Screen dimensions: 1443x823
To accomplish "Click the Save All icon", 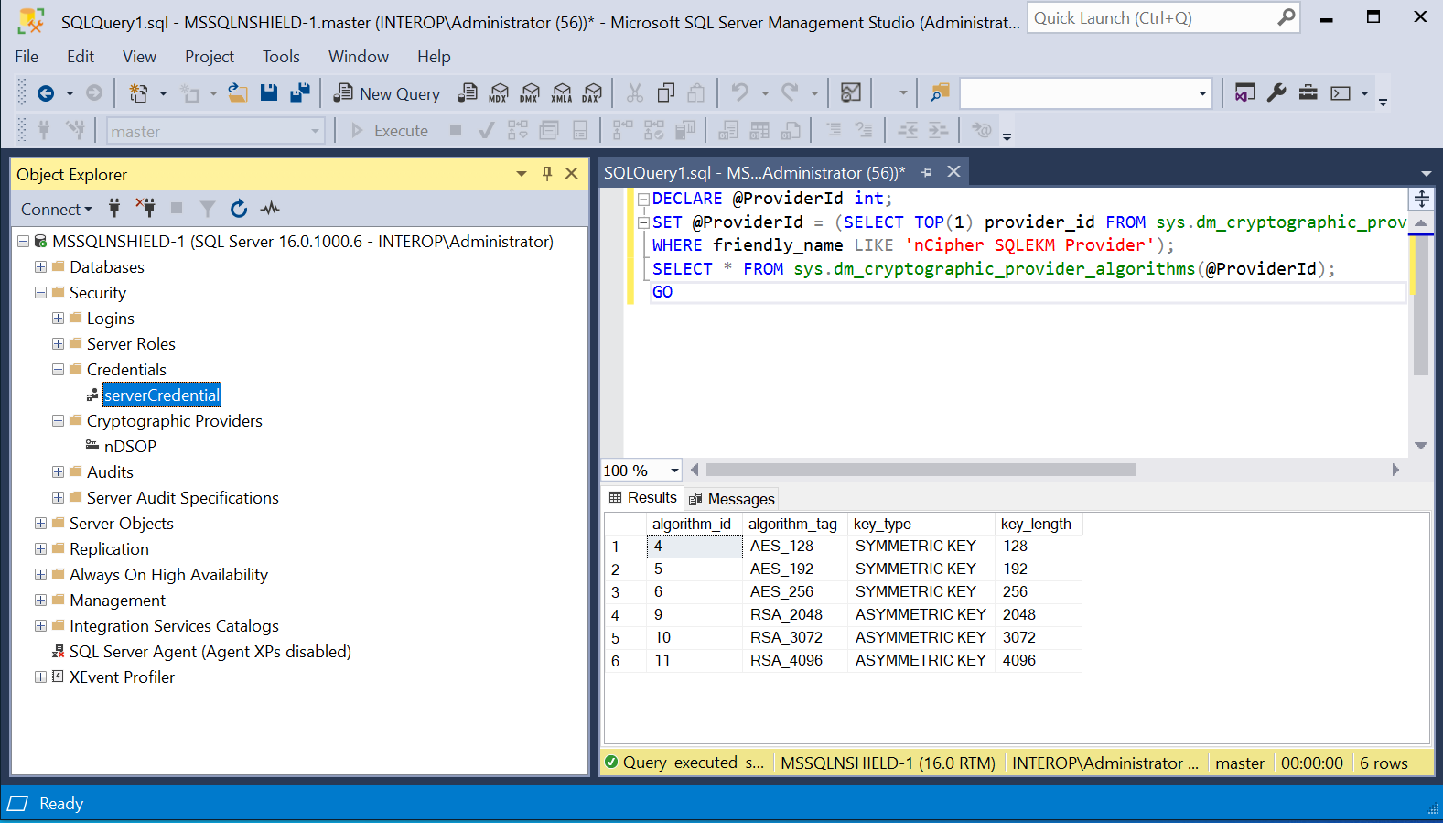I will pos(300,92).
